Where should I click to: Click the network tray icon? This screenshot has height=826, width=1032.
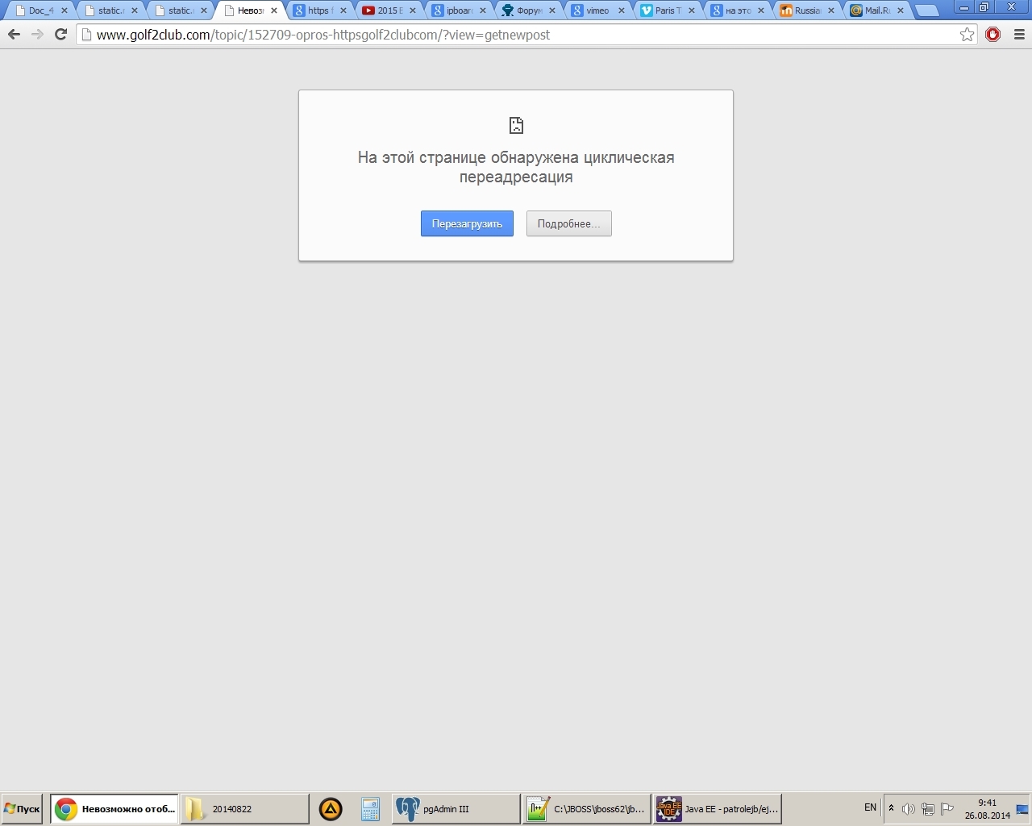pos(927,809)
